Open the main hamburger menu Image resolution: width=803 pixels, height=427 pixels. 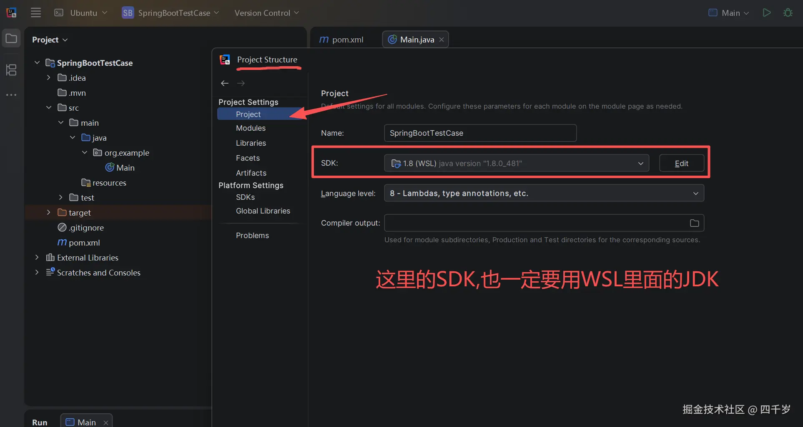[x=35, y=12]
